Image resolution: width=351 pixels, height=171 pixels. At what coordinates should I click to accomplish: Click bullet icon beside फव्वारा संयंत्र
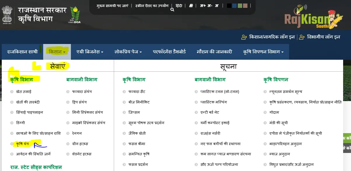(68, 92)
